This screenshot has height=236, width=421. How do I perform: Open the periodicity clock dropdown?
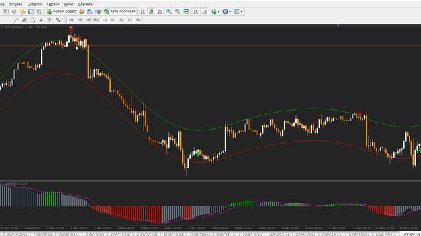(226, 12)
